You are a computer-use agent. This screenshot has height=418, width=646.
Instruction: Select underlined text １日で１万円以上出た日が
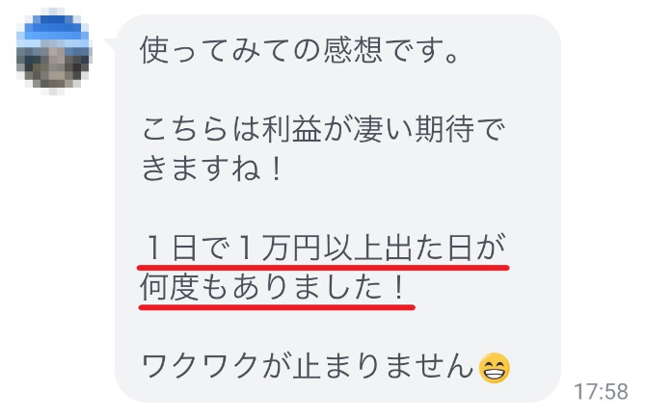pyautogui.click(x=324, y=248)
